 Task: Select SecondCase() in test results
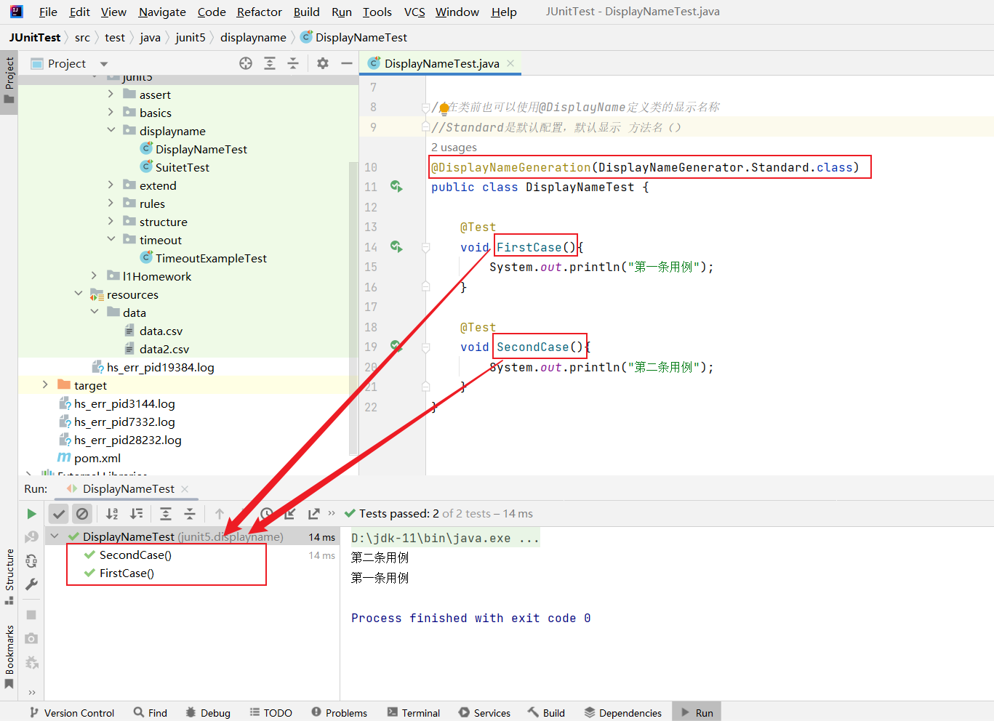pos(135,555)
